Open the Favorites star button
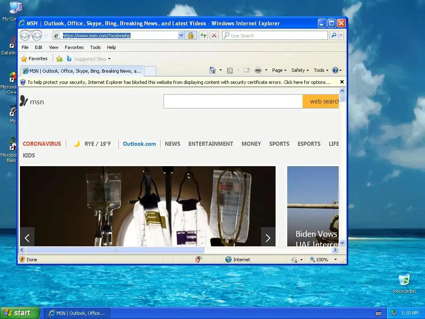 pyautogui.click(x=34, y=59)
